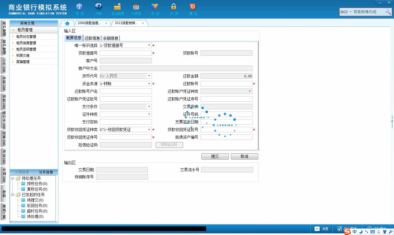This screenshot has height=235, width=394.
Task: Click the Sogou input method S logo
Action: (347, 231)
